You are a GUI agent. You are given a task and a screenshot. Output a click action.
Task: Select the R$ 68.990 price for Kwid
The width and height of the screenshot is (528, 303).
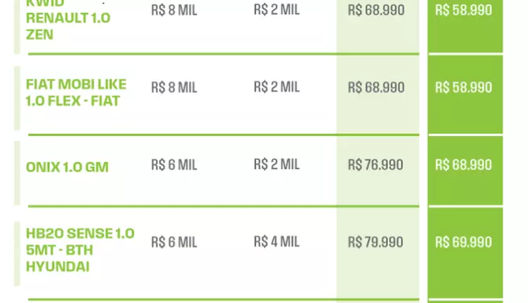(376, 11)
